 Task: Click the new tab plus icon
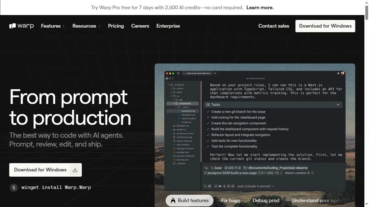215,73
